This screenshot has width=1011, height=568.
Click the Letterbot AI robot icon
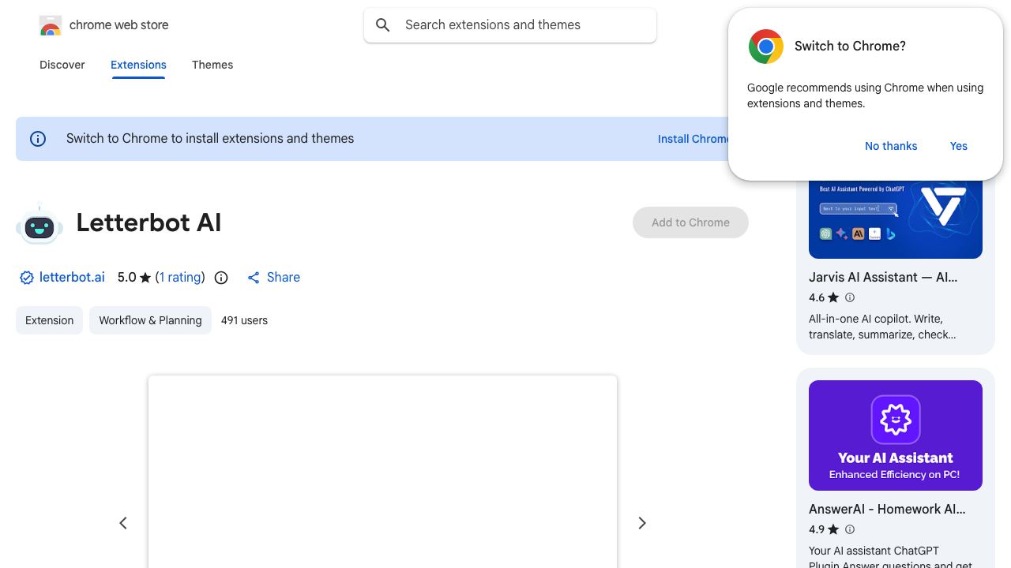point(39,224)
